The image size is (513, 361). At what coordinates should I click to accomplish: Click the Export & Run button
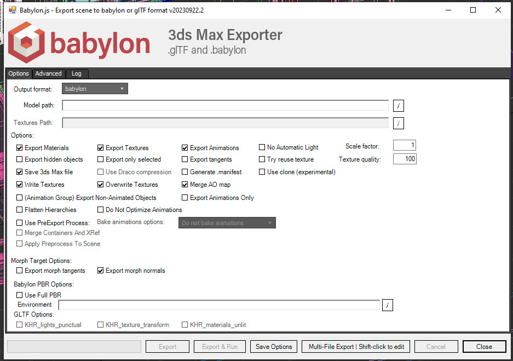click(x=220, y=346)
